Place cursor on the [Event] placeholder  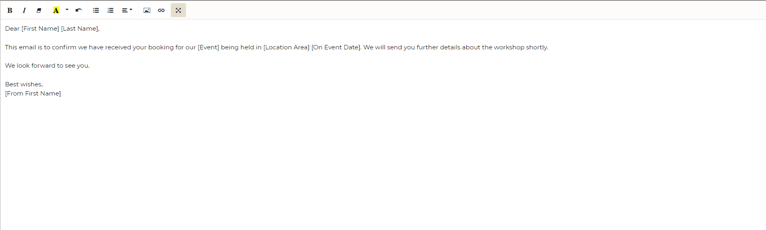(208, 47)
